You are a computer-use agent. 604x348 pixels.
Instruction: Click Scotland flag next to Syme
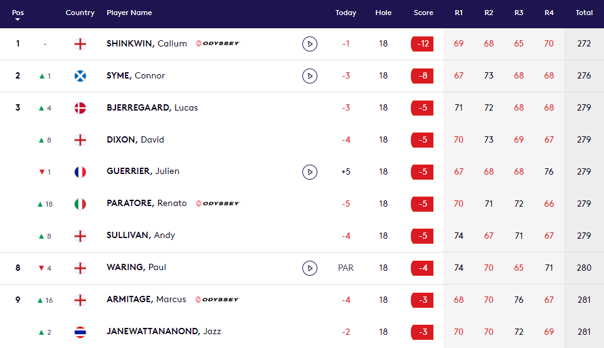pos(80,76)
